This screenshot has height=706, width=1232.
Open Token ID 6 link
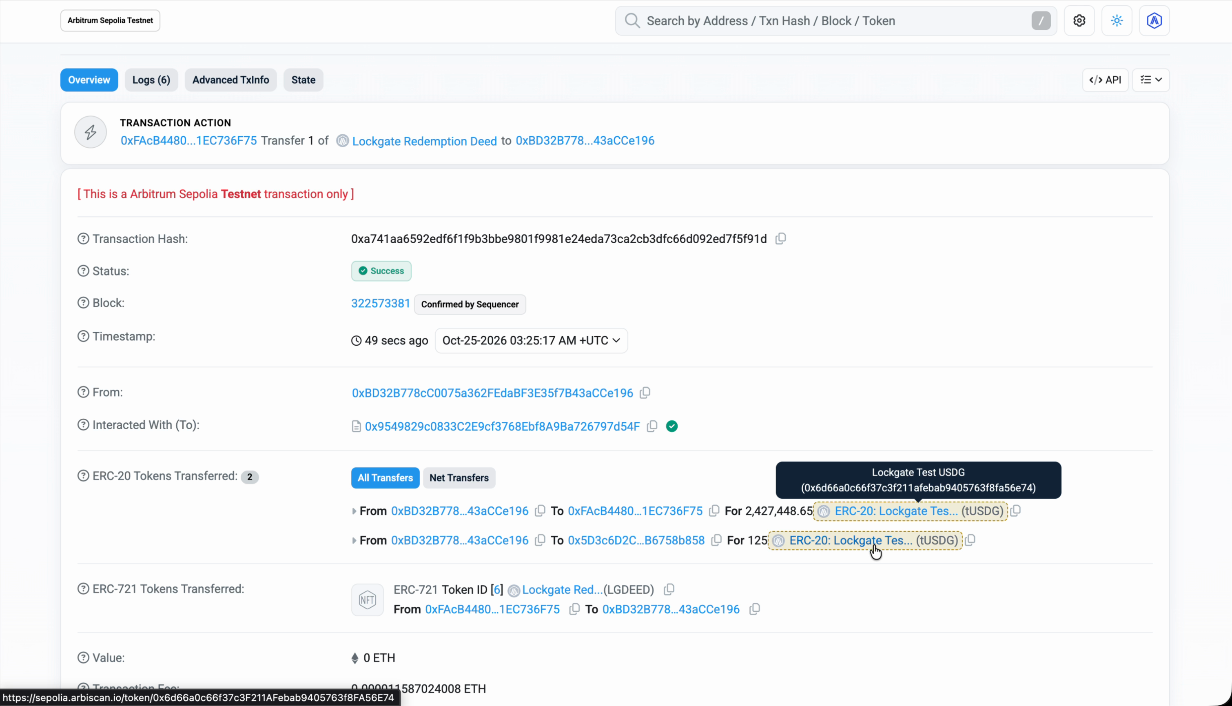click(x=497, y=590)
